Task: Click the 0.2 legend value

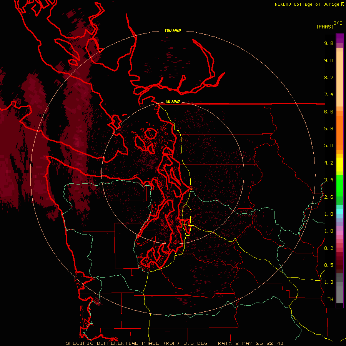Action: click(329, 248)
